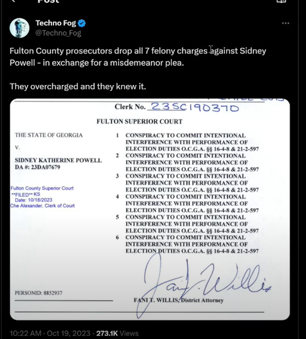This screenshot has height=339, width=306.
Task: Open the attached court document image
Action: click(150, 209)
